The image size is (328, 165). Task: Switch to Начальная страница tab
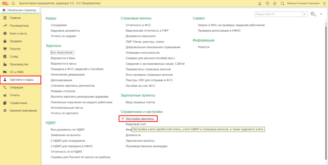(20, 10)
